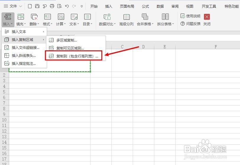
Task: Select 复制可见区域到 in the submenu
Action: [76, 48]
